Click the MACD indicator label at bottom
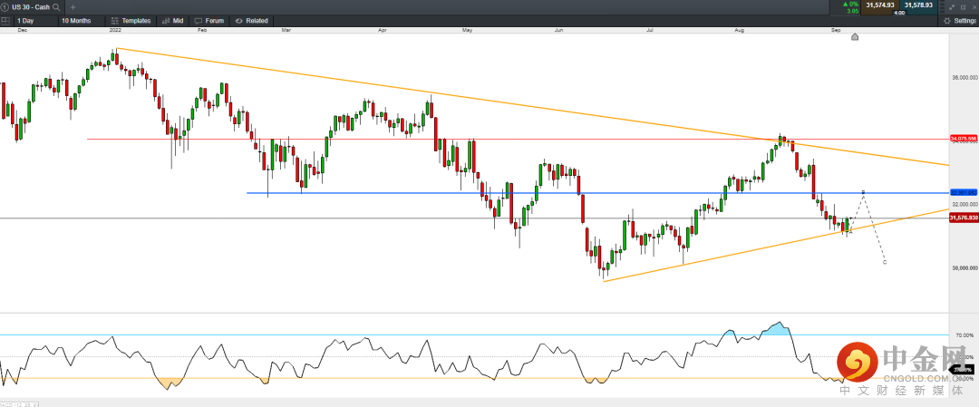This screenshot has width=979, height=407. pos(16,403)
